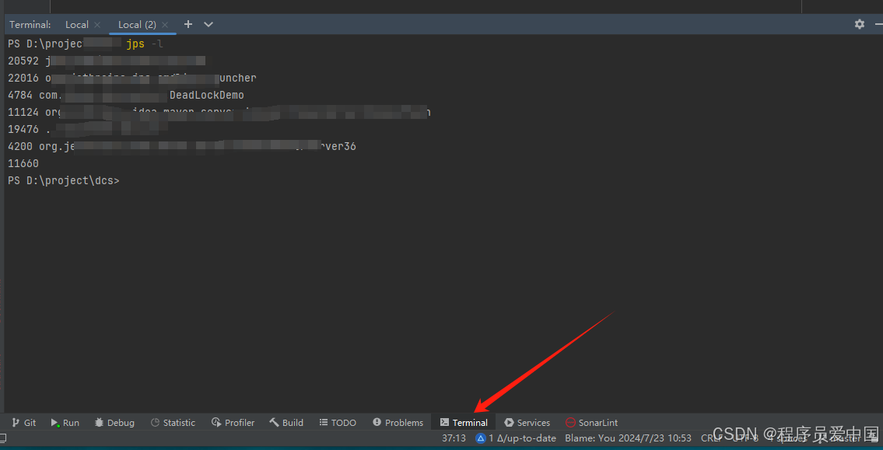The height and width of the screenshot is (450, 883).
Task: Open the Run tool window
Action: [x=65, y=423]
